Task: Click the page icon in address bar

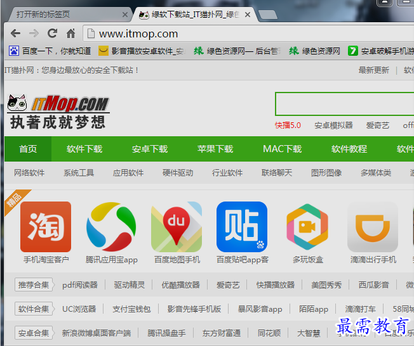Action: coord(91,34)
